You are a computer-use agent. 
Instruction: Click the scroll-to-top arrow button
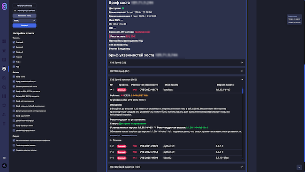pyautogui.click(x=299, y=167)
